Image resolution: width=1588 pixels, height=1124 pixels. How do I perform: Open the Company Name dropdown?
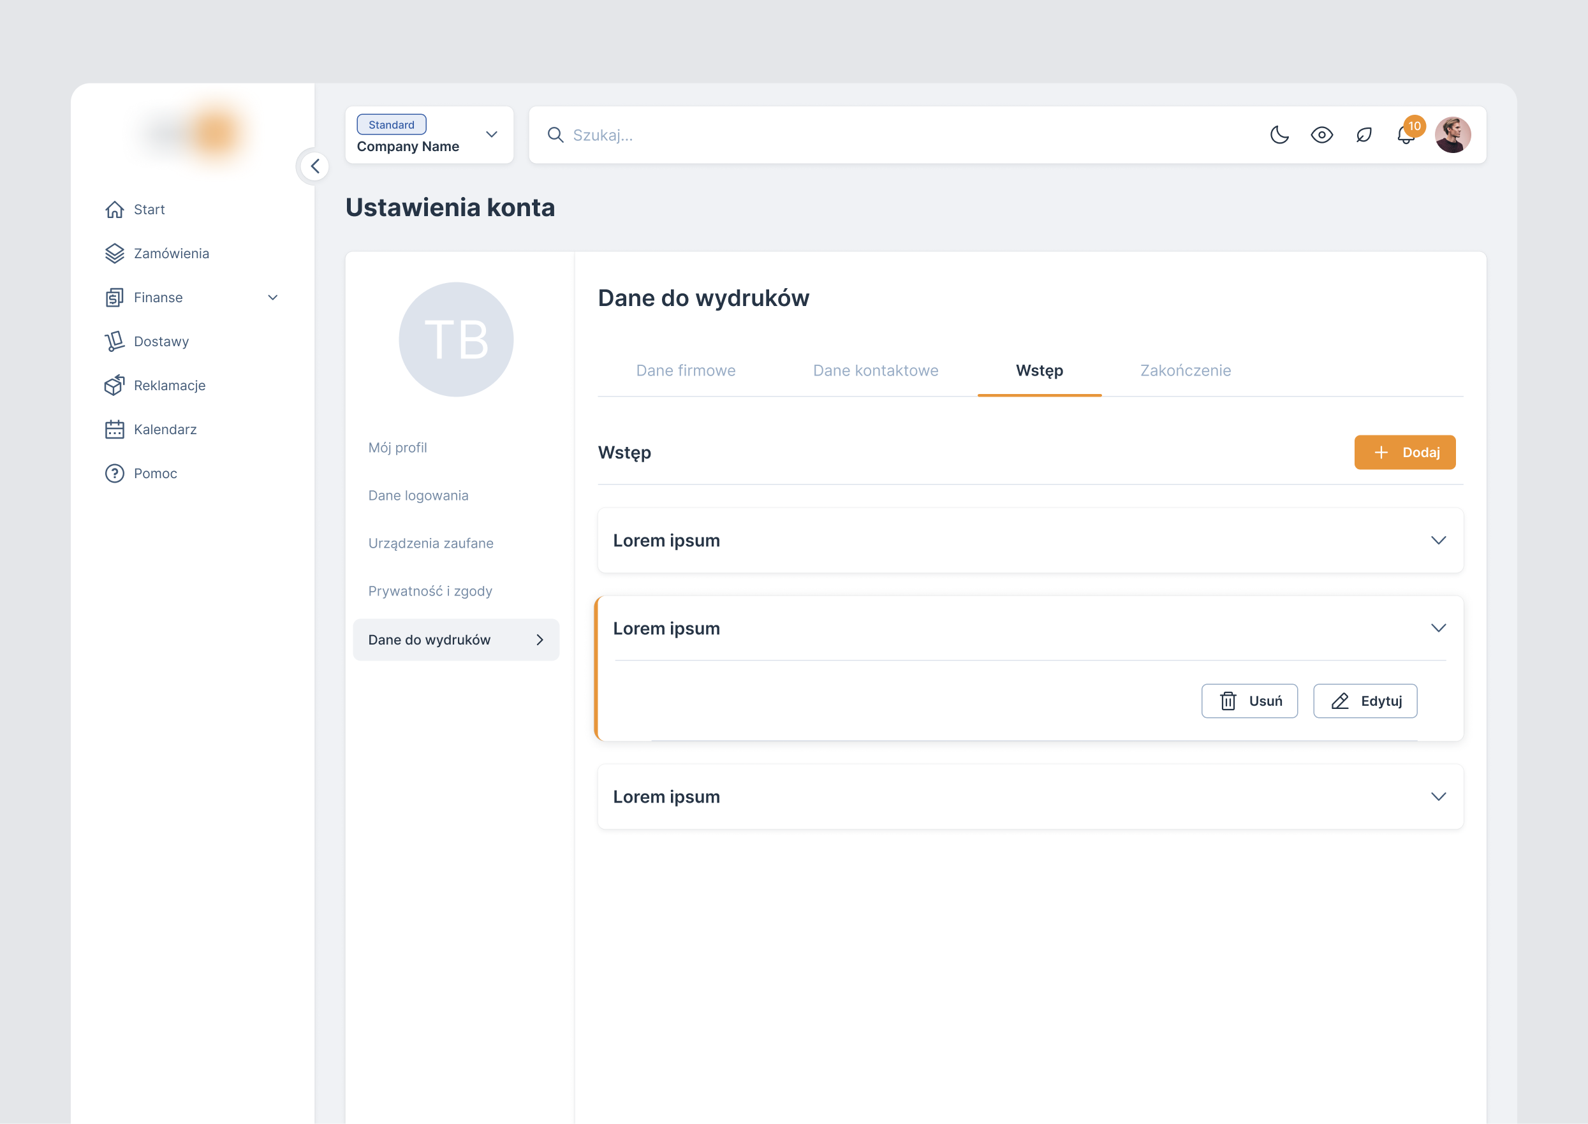pyautogui.click(x=429, y=135)
